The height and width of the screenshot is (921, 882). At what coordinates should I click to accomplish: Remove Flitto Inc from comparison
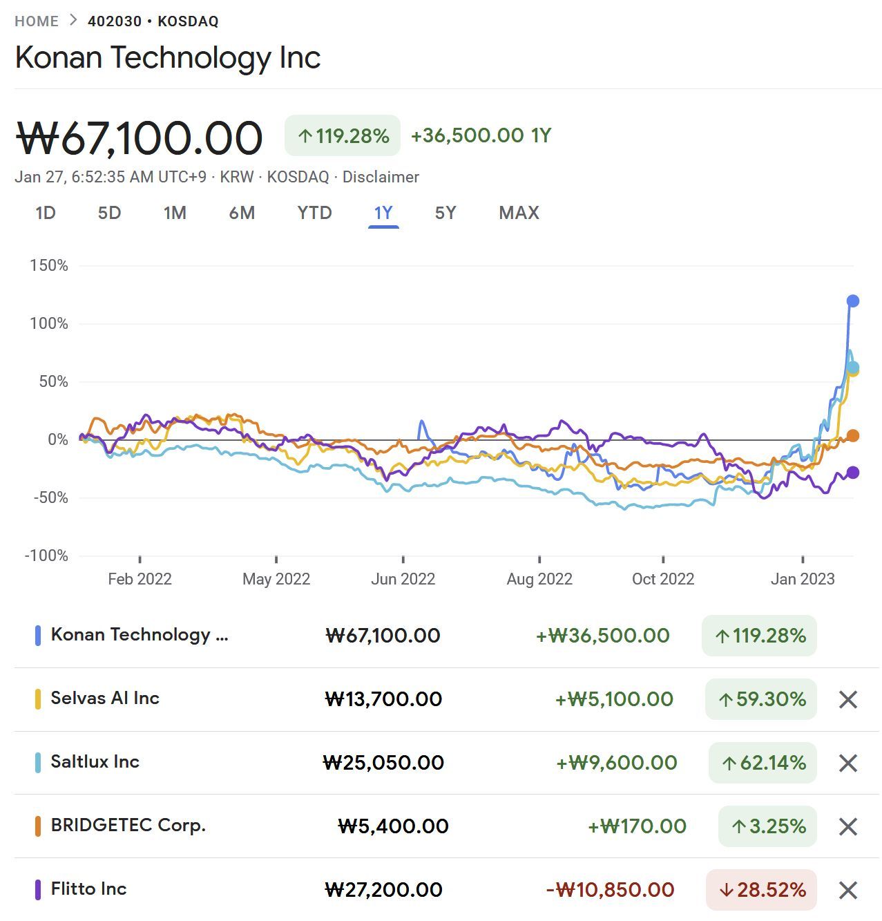pyautogui.click(x=847, y=891)
